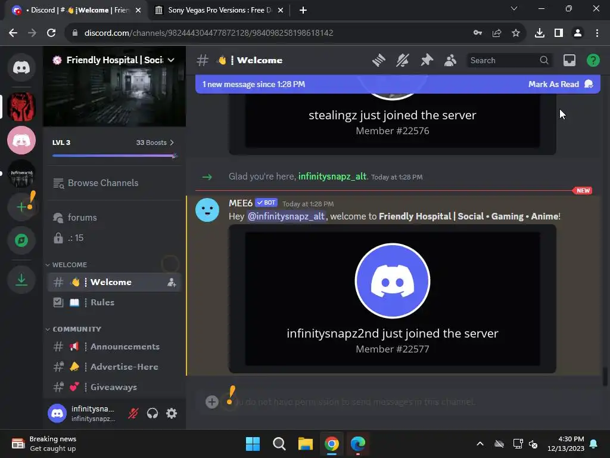The height and width of the screenshot is (458, 610).
Task: Click the new message since 1:28 PM banner
Action: click(254, 84)
